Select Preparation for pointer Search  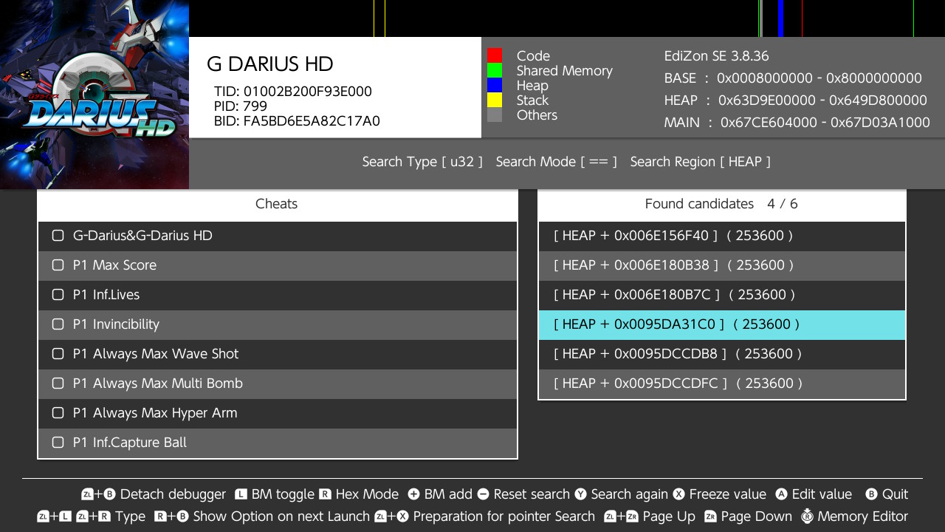coord(484,516)
